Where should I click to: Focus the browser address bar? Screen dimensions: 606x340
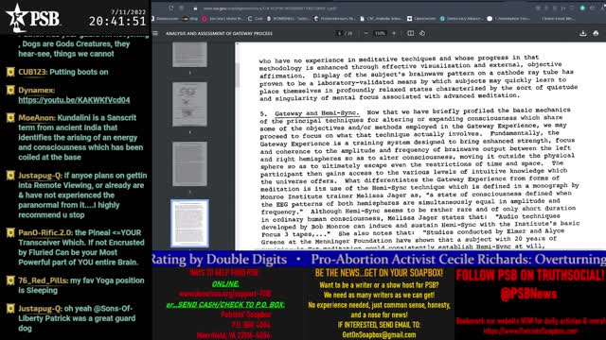(271, 8)
